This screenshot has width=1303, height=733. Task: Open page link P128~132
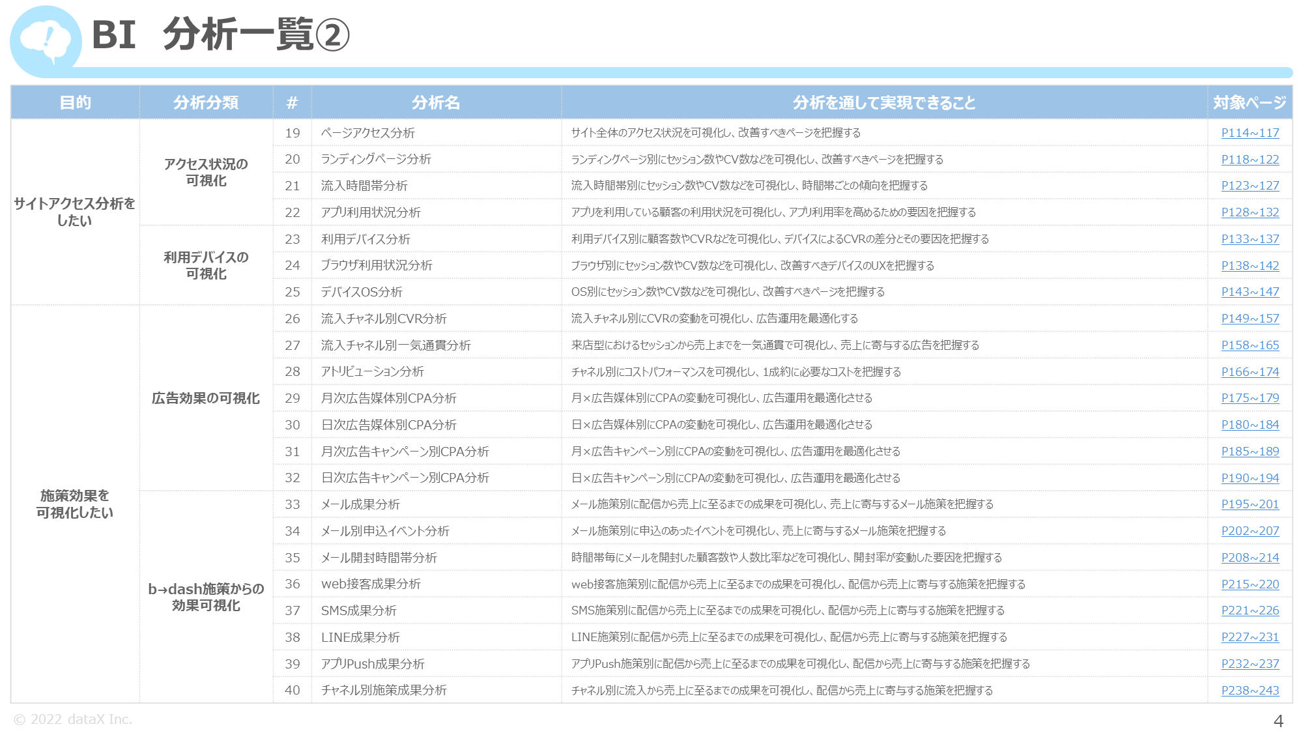[x=1250, y=212]
